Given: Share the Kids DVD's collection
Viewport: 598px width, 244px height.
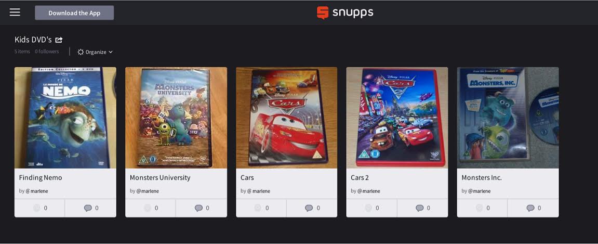Looking at the screenshot, I should coord(59,40).
